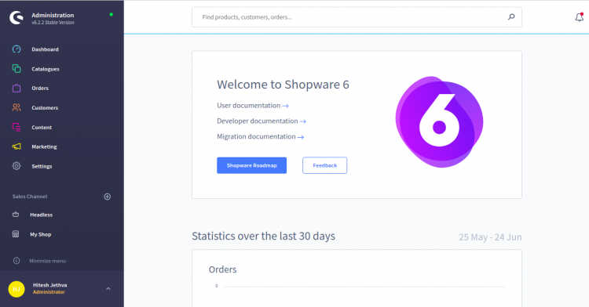Click the Settings gear icon
589x307 pixels.
pos(16,166)
